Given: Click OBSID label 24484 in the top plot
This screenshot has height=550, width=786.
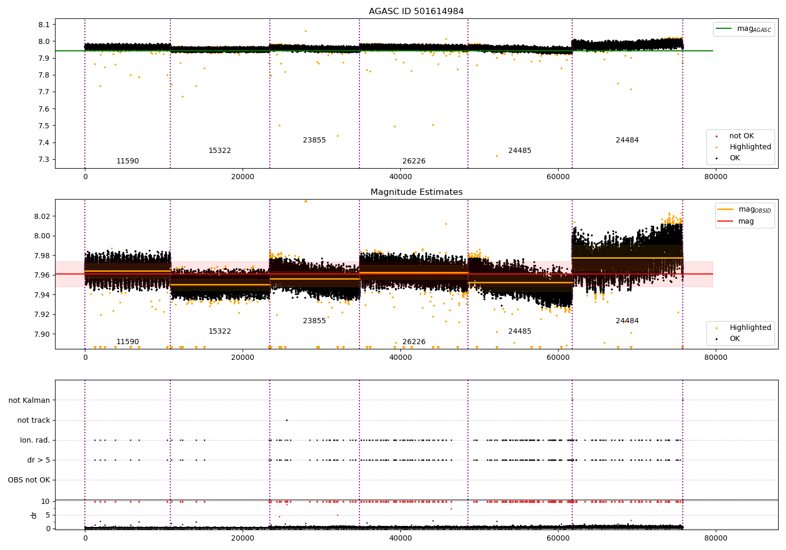Looking at the screenshot, I should coord(627,140).
